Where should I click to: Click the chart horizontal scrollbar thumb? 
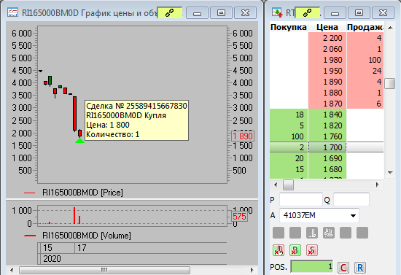pyautogui.click(x=104, y=270)
